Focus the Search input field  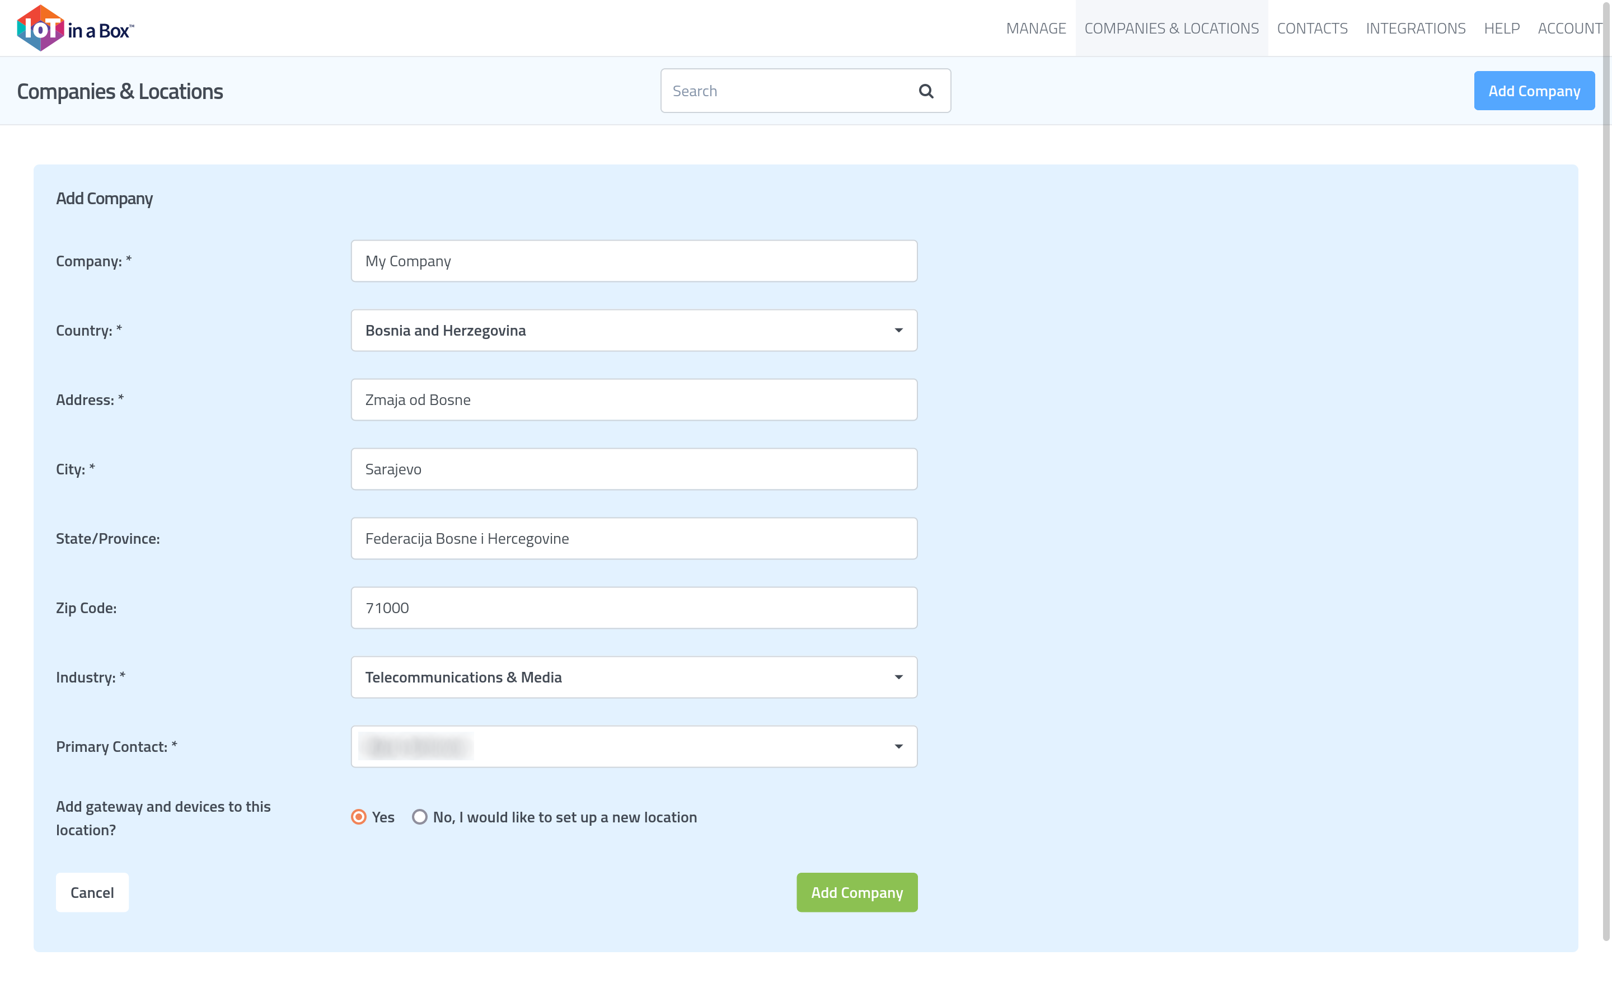pyautogui.click(x=786, y=91)
